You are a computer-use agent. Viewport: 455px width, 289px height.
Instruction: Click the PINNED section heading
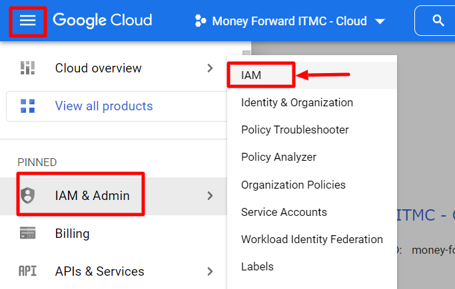tap(37, 162)
